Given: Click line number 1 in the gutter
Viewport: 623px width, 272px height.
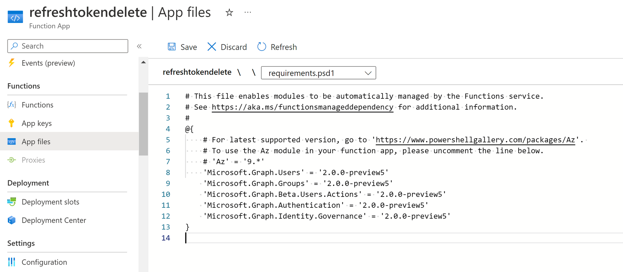Looking at the screenshot, I should tap(168, 96).
